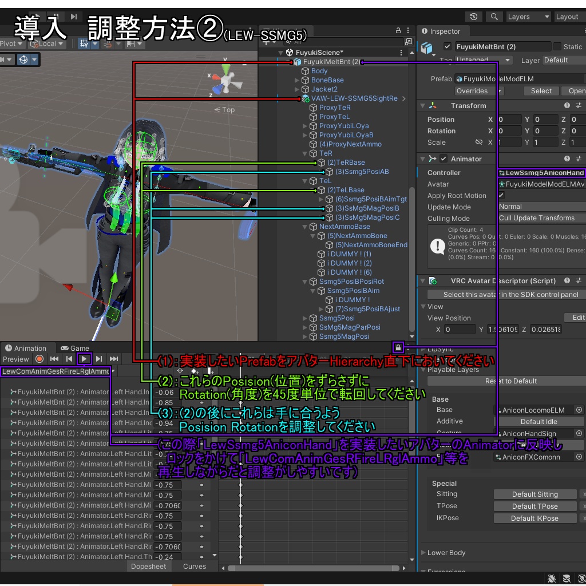Collapse the NextAmmoBase object

click(304, 227)
